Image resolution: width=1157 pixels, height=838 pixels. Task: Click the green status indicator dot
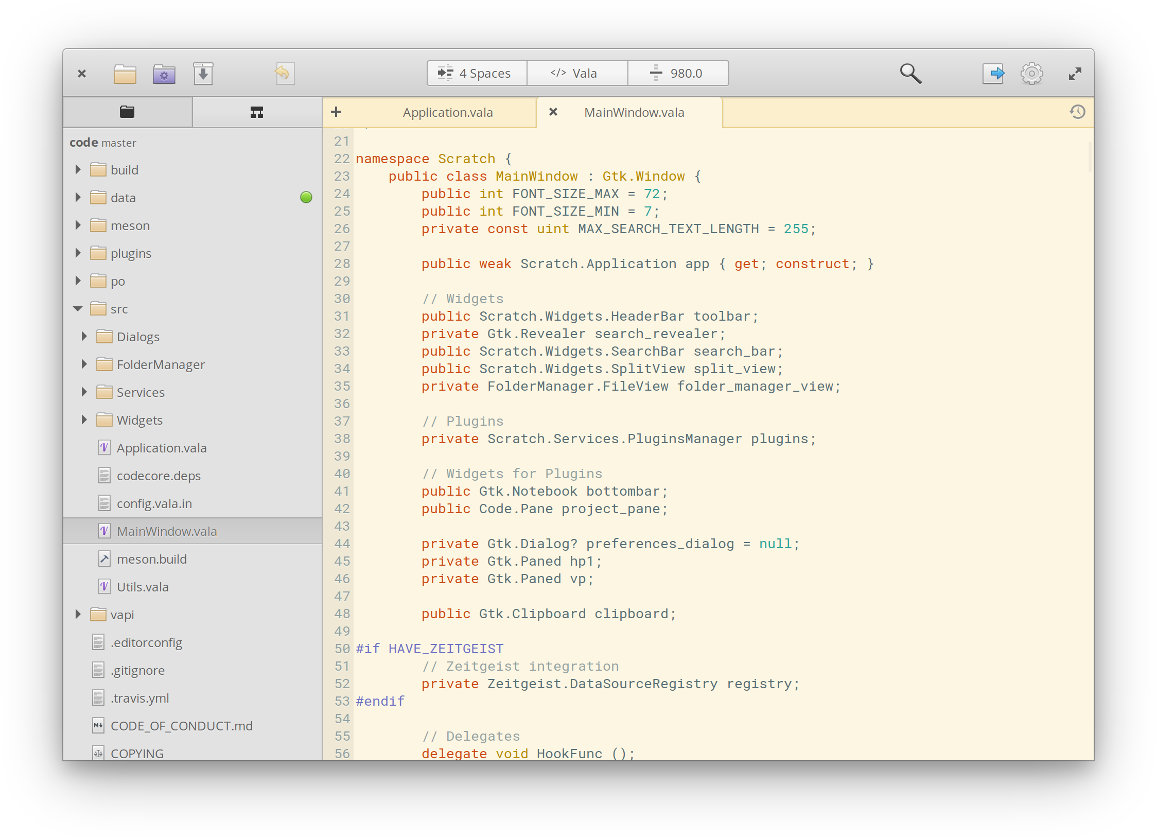click(306, 197)
